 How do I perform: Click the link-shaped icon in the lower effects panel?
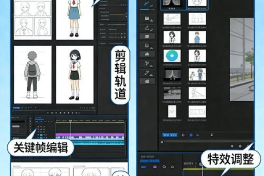point(164,167)
